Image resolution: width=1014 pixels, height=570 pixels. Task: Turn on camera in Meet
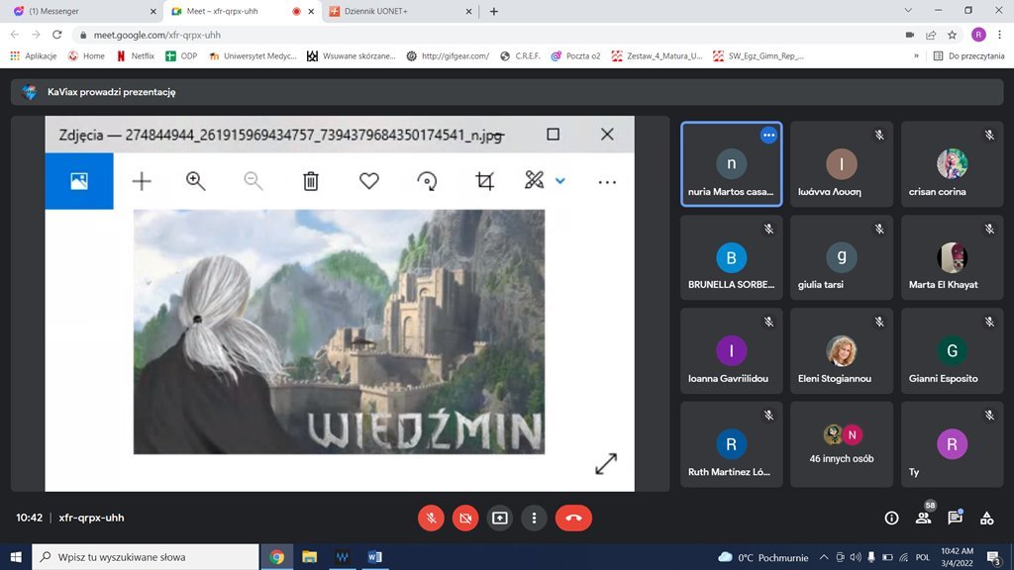465,518
